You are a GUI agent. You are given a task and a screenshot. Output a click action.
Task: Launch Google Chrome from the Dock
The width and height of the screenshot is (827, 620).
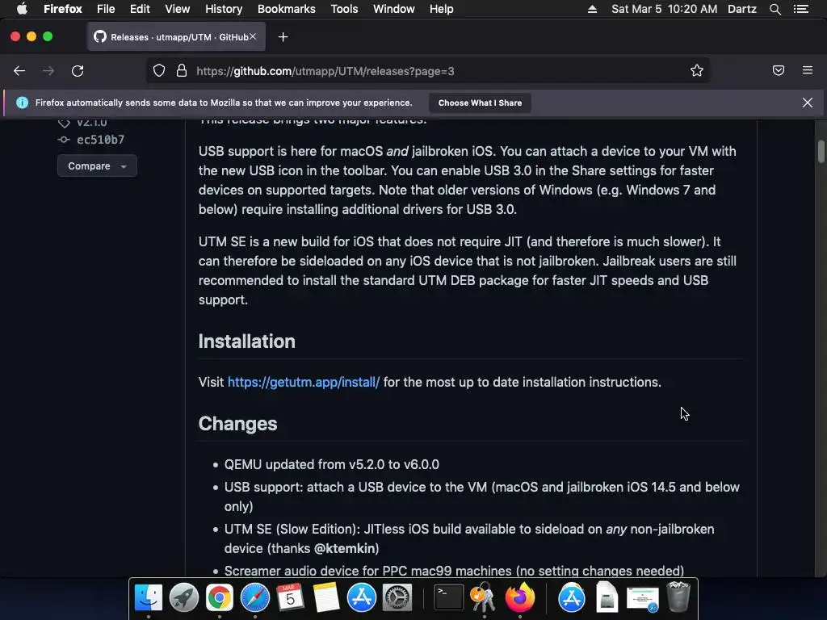tap(220, 598)
